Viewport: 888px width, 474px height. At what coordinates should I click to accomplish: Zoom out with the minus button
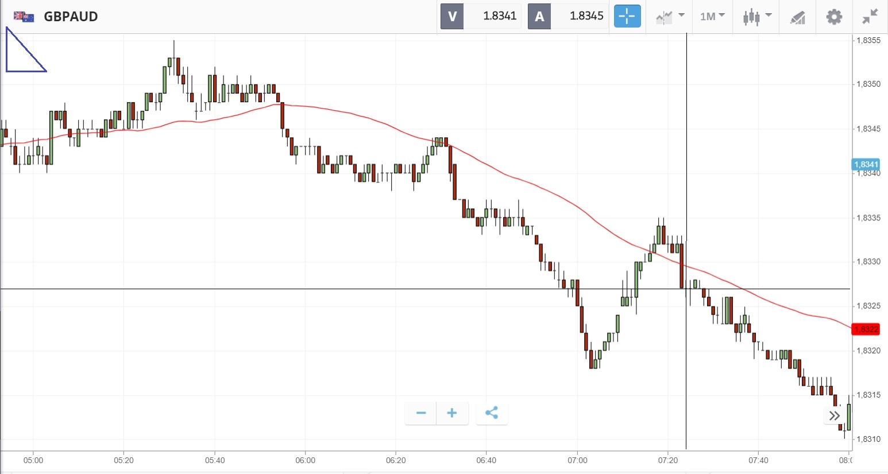[x=421, y=413]
